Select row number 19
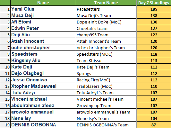This screenshot has height=128, width=171. click(x=5, y=125)
